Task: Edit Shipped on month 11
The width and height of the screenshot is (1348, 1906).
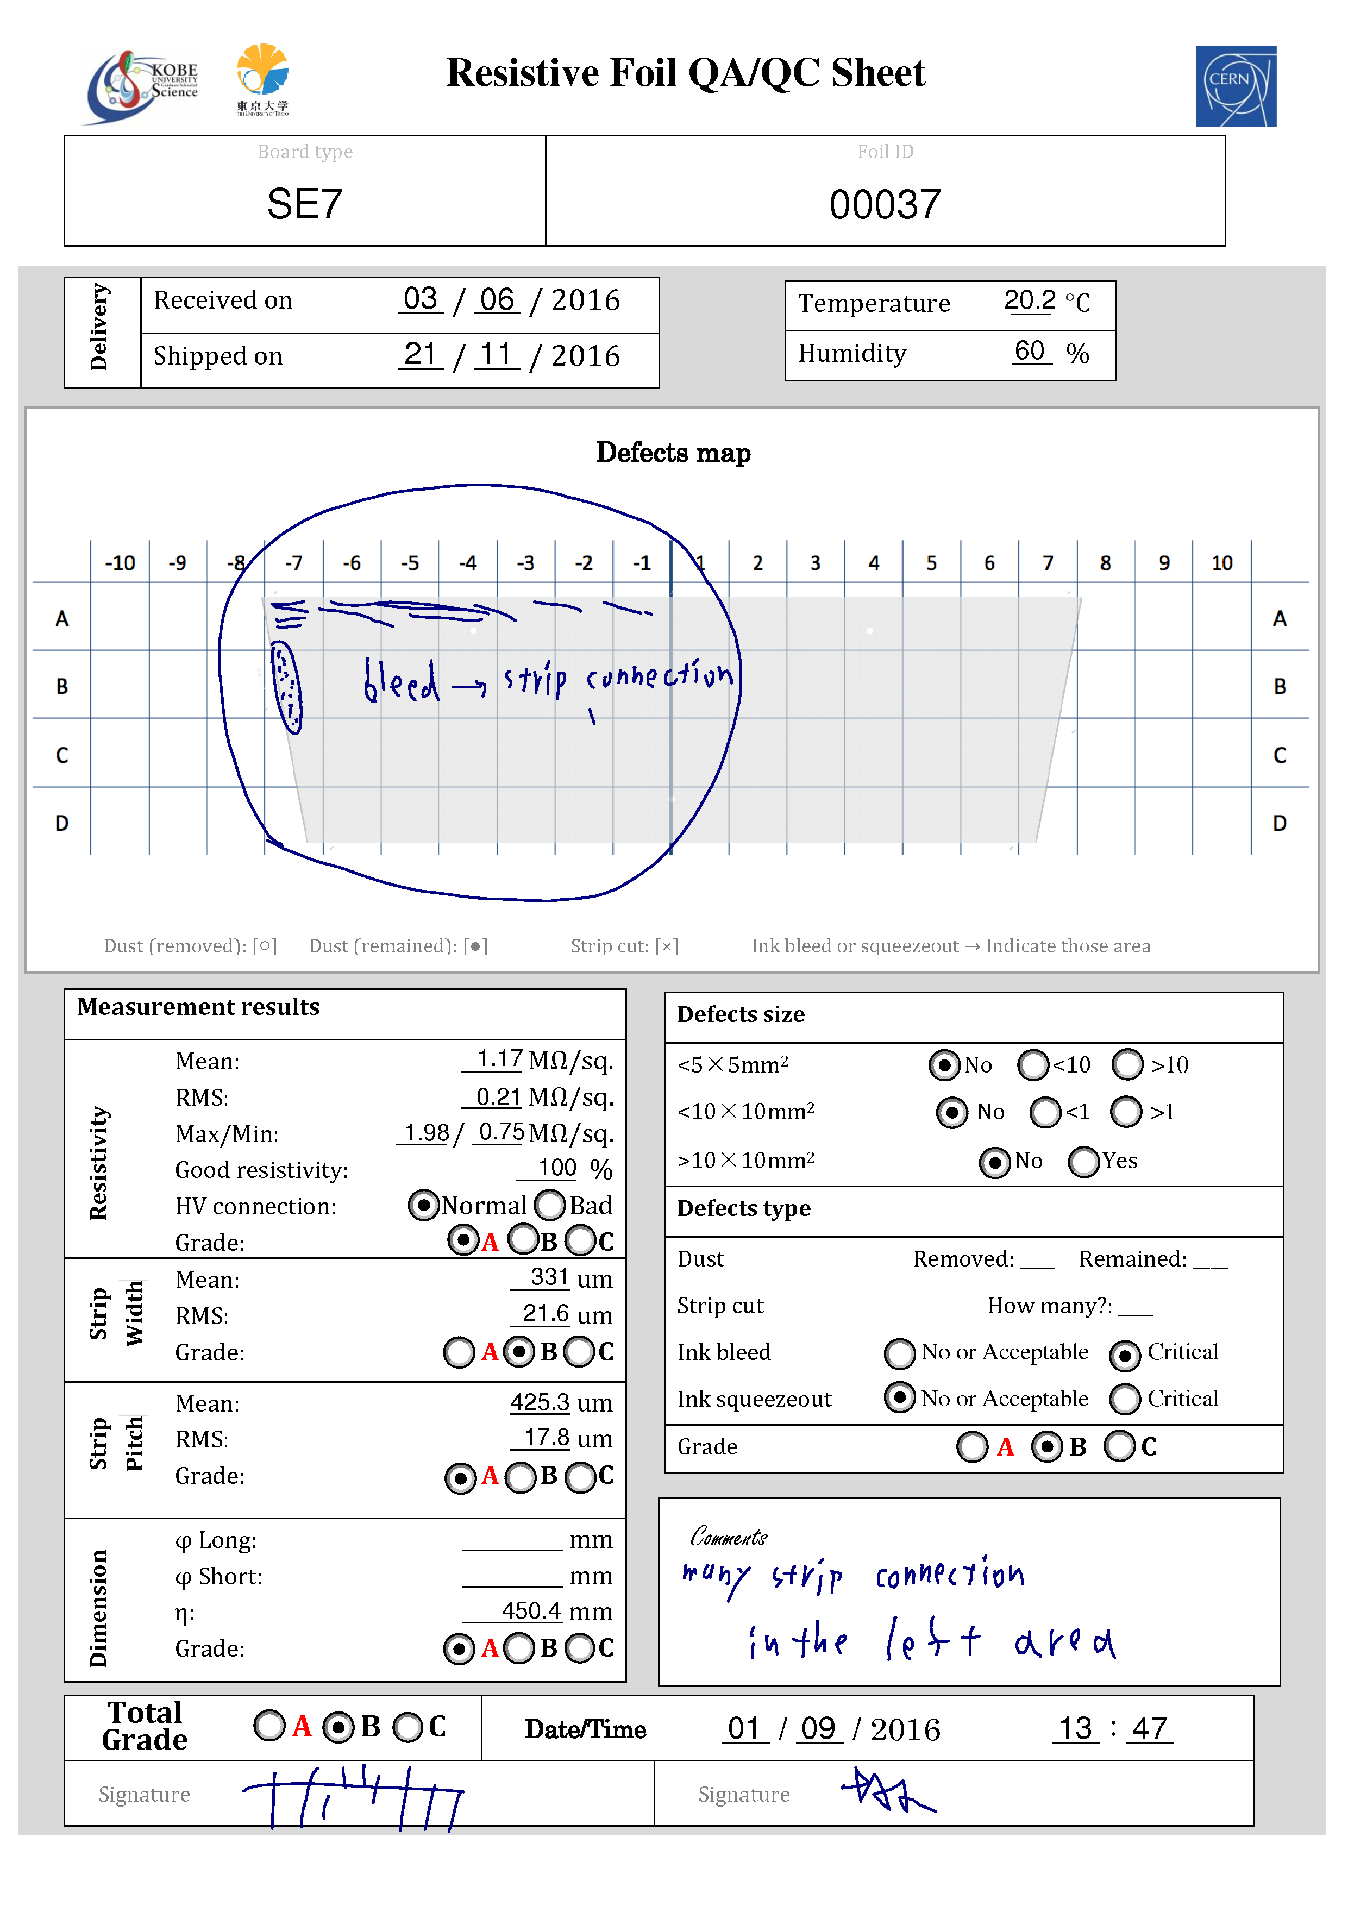Action: 497,354
